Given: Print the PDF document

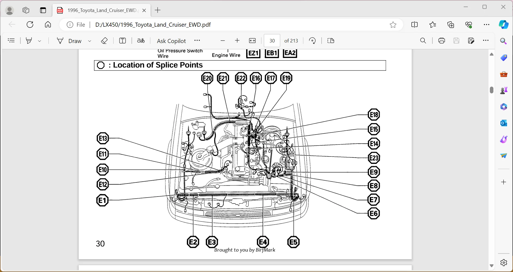Looking at the screenshot, I should pos(441,41).
